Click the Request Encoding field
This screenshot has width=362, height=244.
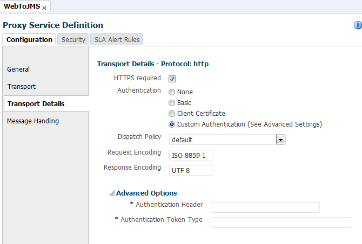pos(191,155)
